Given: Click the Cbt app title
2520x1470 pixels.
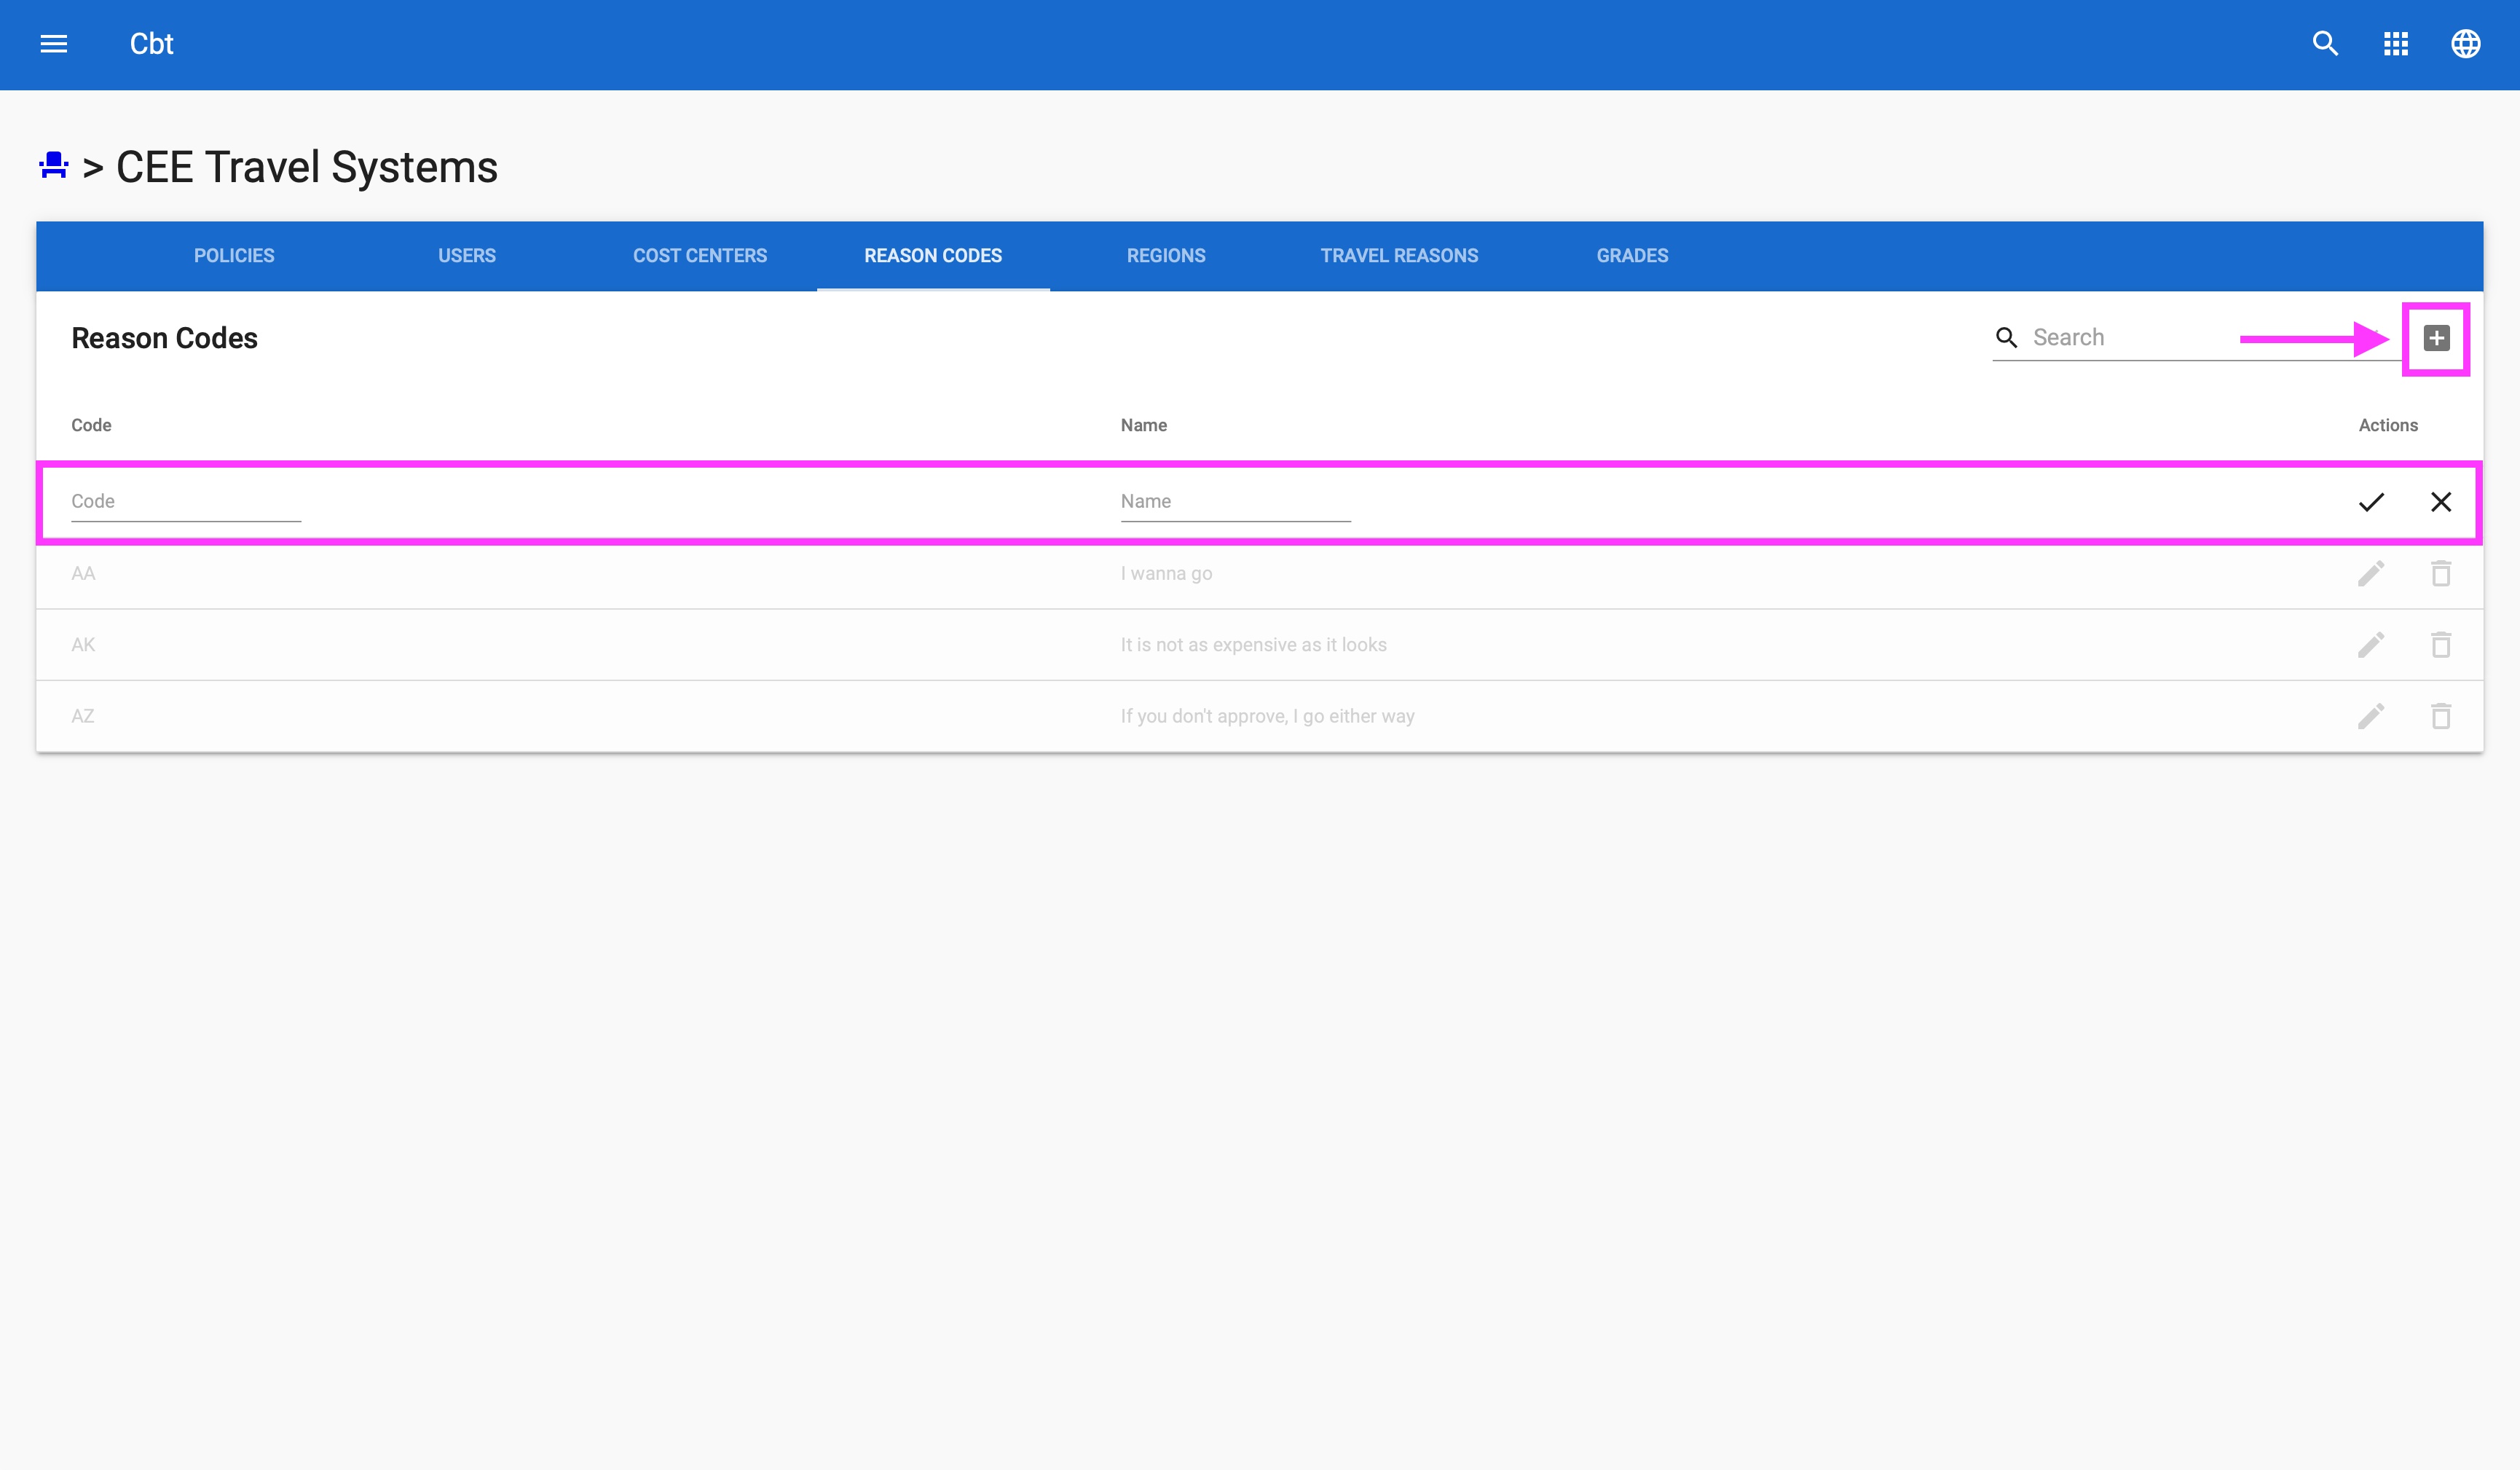Looking at the screenshot, I should tap(152, 44).
